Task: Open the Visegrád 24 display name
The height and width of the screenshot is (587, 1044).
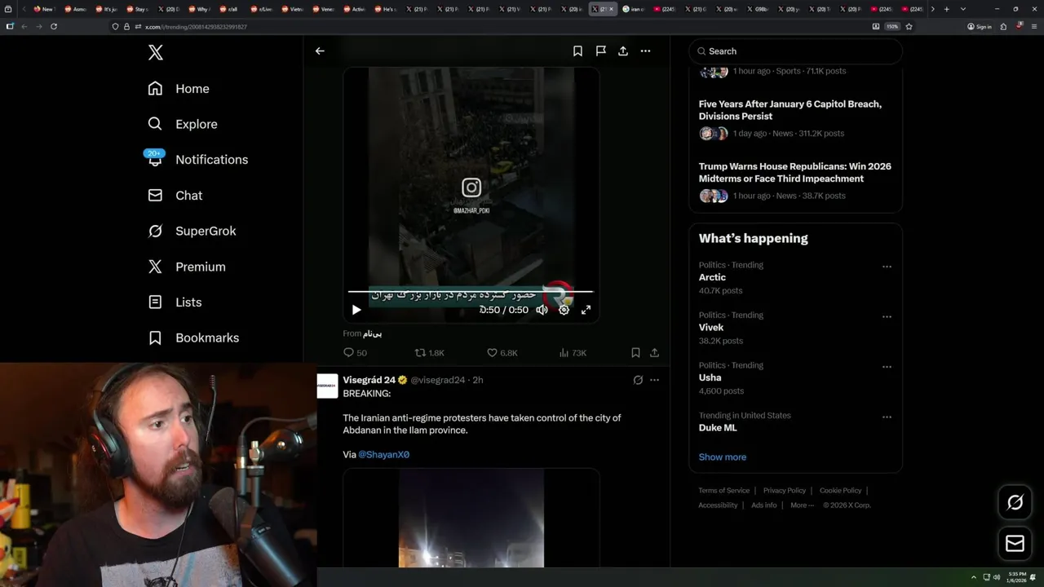Action: coord(369,380)
